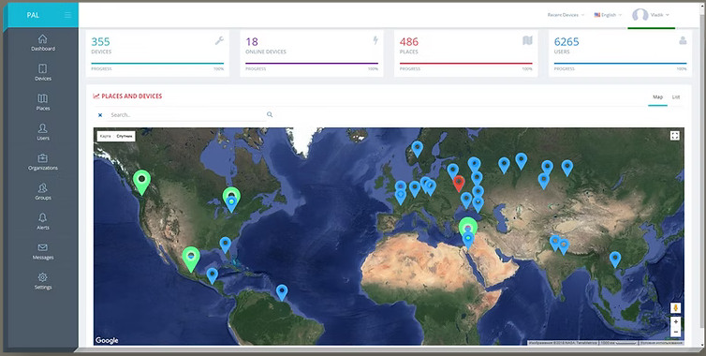Select the blue marker in Florida
This screenshot has height=356, width=706.
click(x=225, y=245)
